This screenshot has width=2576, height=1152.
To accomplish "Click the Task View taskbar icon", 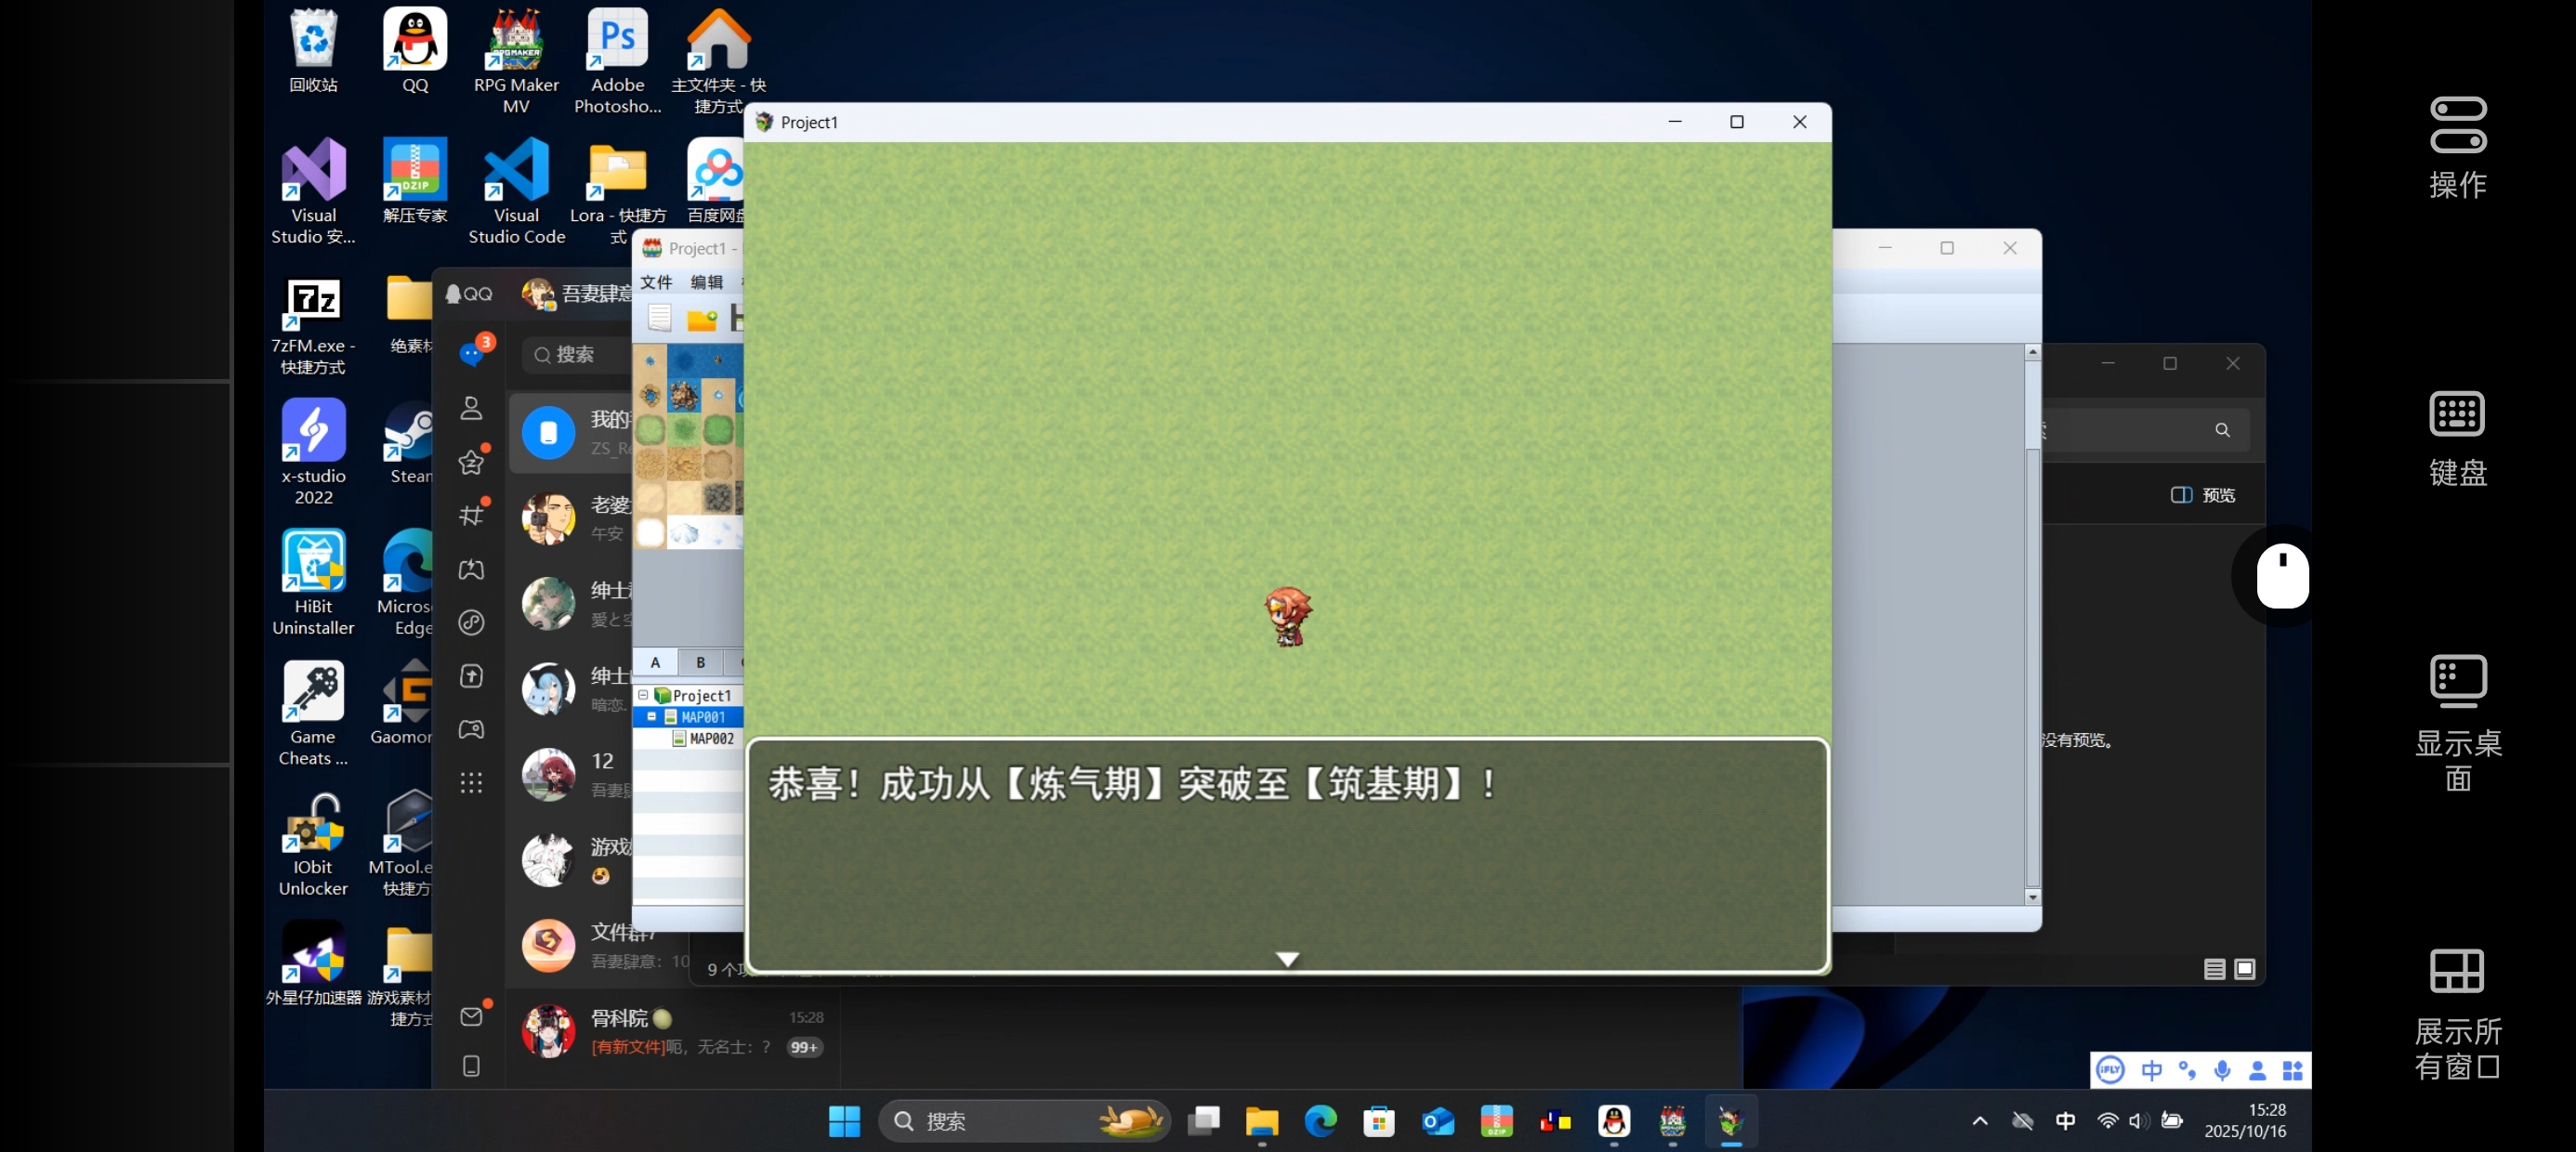I will click(x=1203, y=1121).
